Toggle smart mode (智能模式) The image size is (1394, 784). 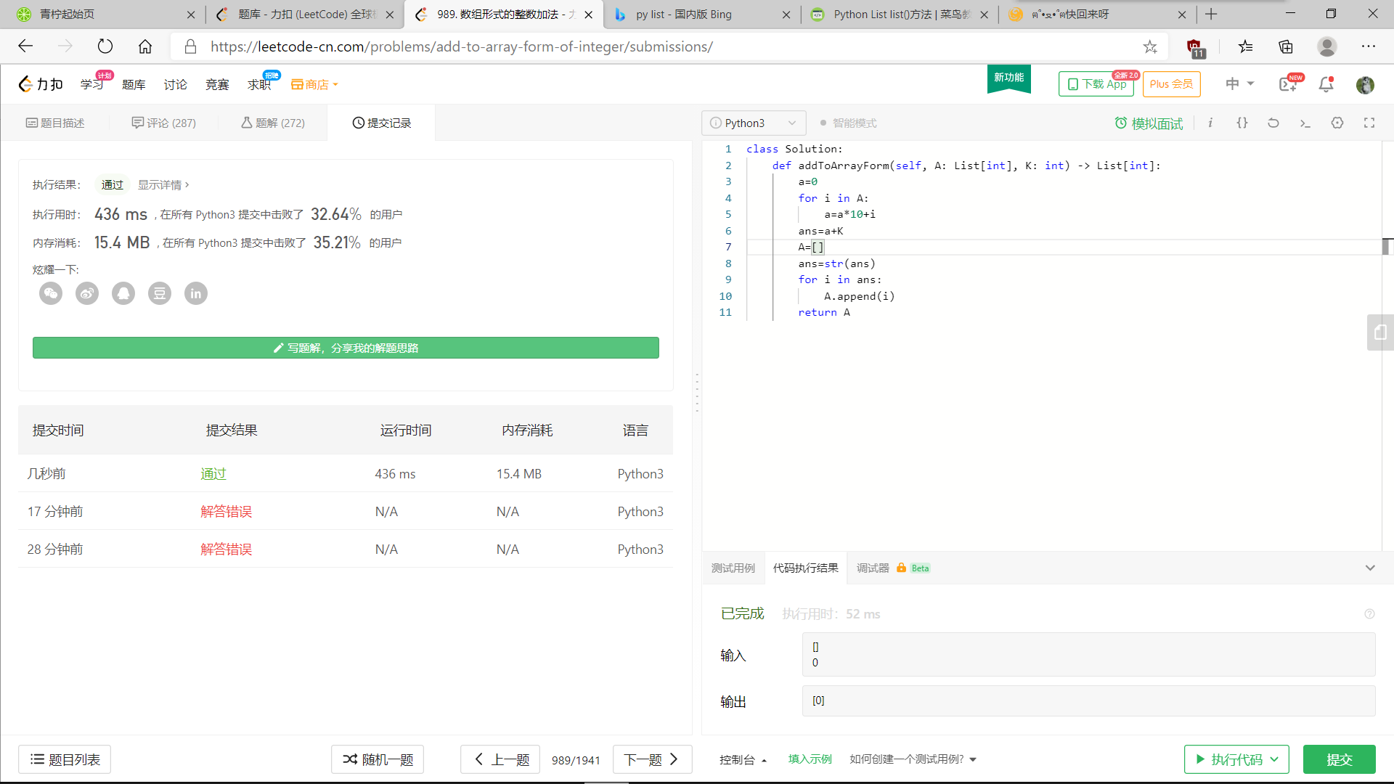[x=848, y=123]
